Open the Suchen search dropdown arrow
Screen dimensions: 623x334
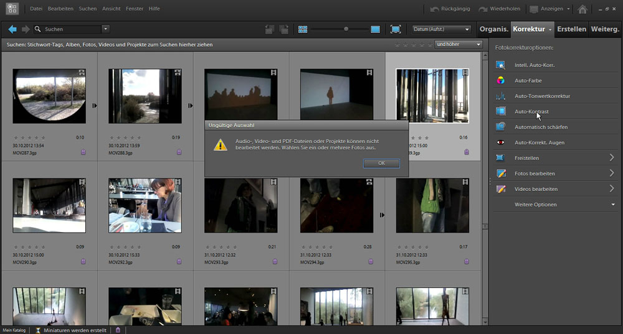point(105,29)
